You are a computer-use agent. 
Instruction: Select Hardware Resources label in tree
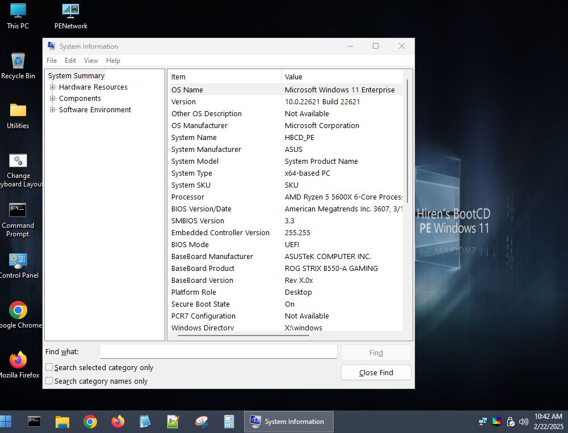(93, 87)
